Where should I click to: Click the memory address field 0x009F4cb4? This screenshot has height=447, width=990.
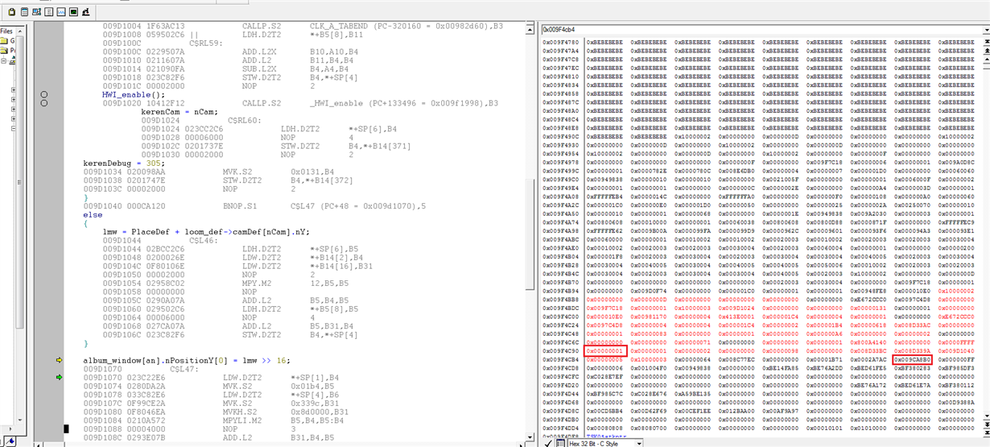(761, 28)
